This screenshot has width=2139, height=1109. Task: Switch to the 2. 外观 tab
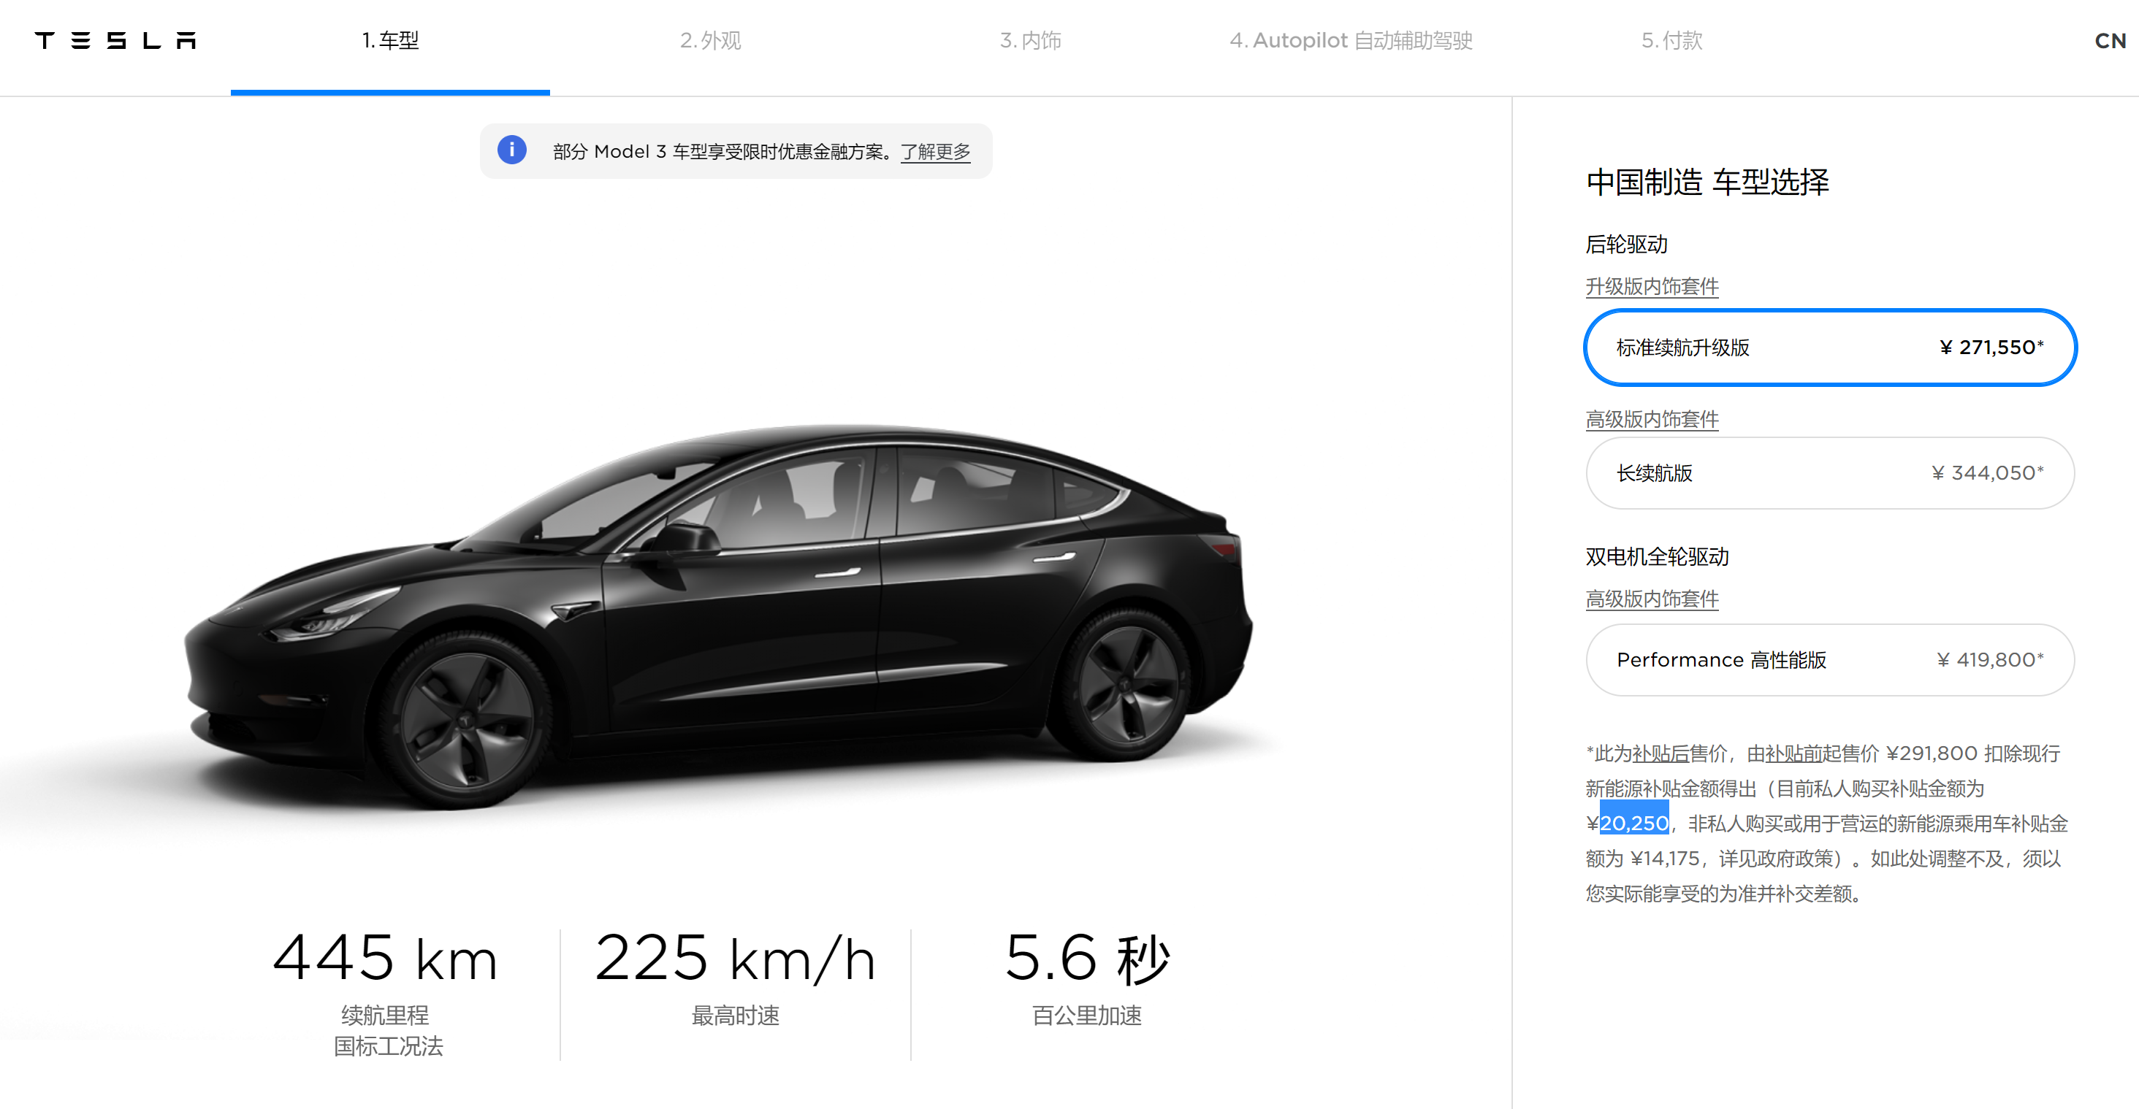710,41
